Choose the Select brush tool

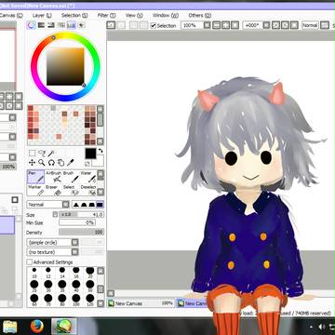tap(71, 190)
